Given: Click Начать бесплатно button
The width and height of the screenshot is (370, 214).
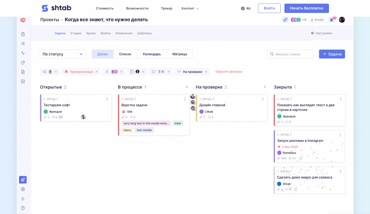Looking at the screenshot, I should click(x=306, y=8).
